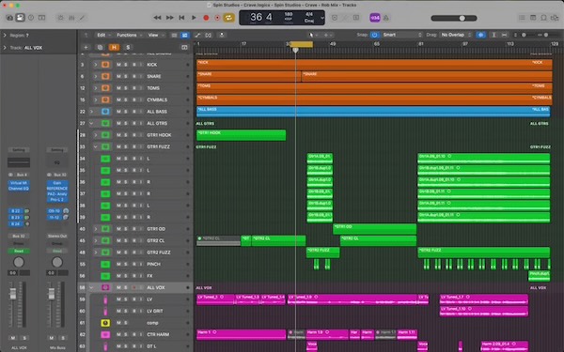Open the View menu
Viewport: 564px width, 352px height.
coord(156,35)
